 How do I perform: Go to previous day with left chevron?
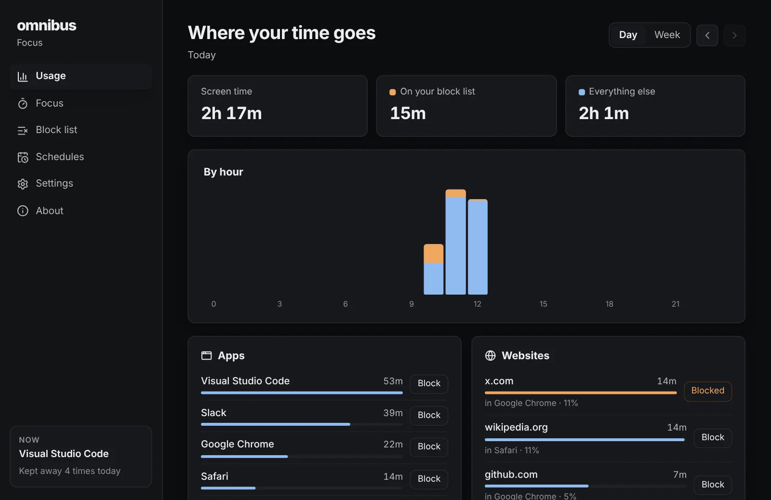[x=707, y=35]
